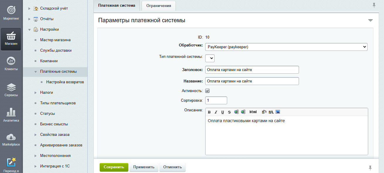This screenshot has width=384, height=173.
Task: Apply strikethrough in the description editor
Action: pyautogui.click(x=230, y=112)
